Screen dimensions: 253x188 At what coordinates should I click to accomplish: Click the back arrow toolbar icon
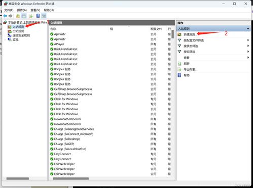tap(5, 16)
